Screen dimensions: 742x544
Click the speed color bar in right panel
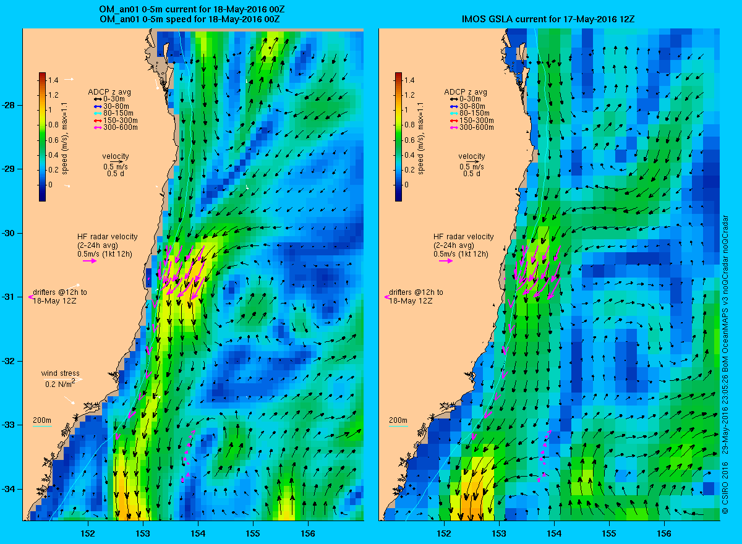[x=399, y=137]
